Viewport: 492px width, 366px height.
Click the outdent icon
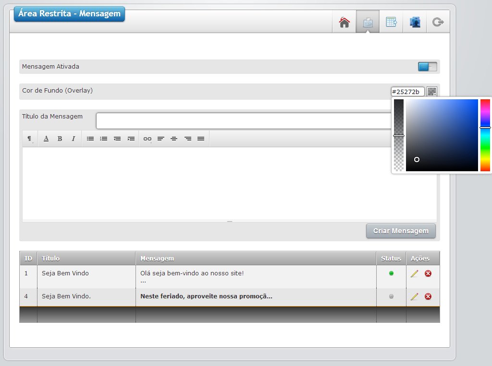click(117, 139)
